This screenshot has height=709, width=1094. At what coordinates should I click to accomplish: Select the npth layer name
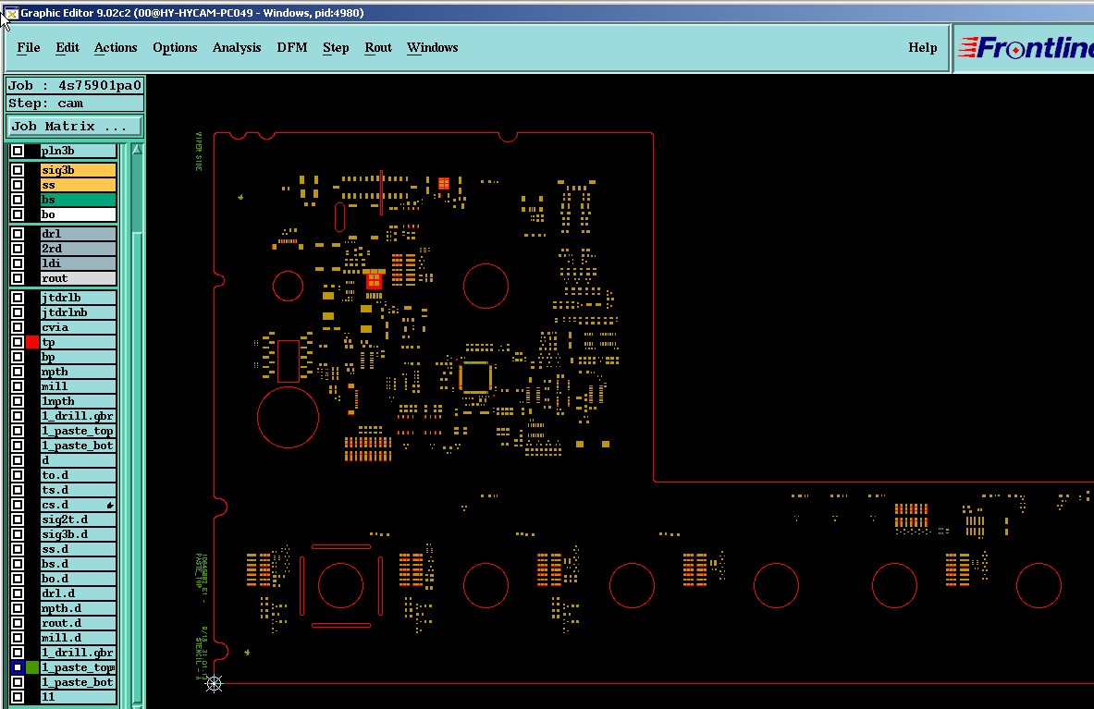[x=78, y=372]
